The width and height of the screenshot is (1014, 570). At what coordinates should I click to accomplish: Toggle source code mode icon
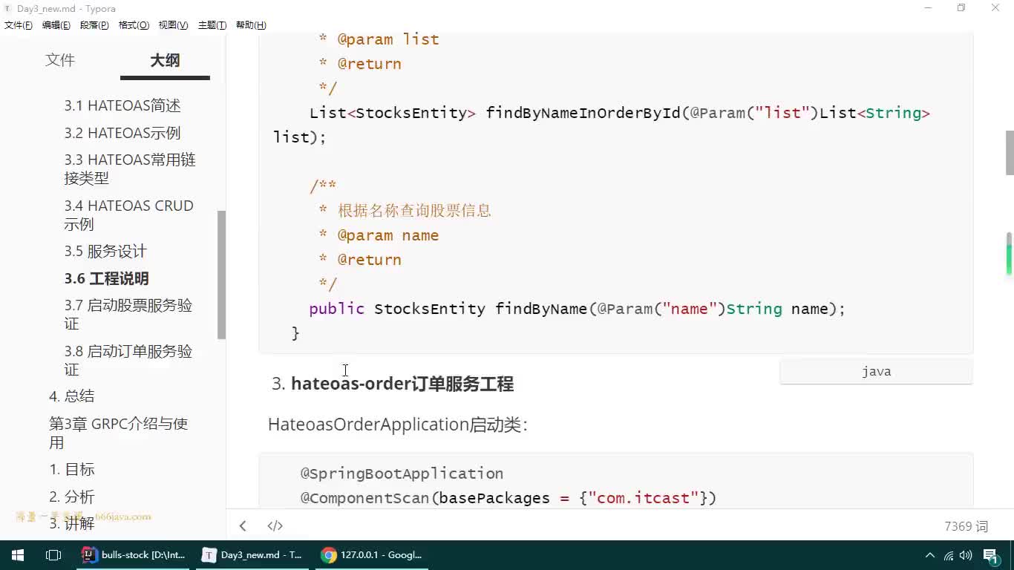click(x=275, y=526)
